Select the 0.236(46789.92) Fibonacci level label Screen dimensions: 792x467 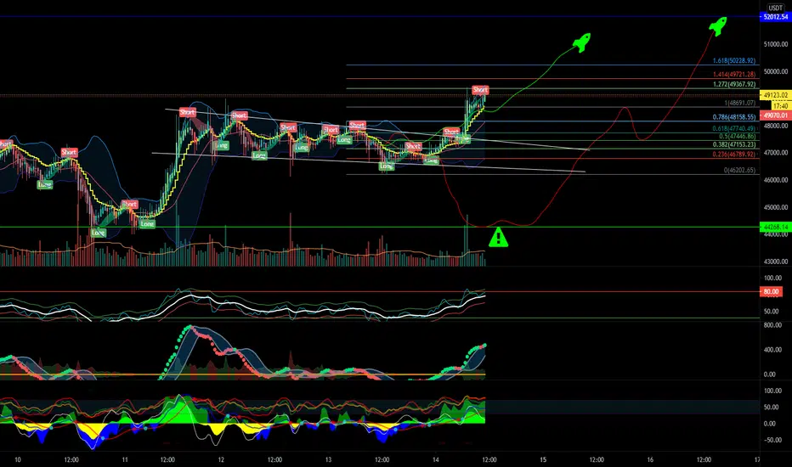(734, 154)
